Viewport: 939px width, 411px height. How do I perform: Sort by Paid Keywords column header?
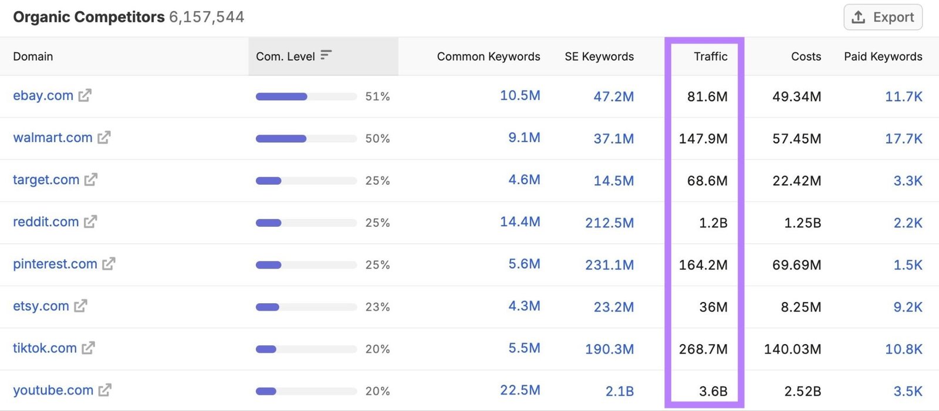click(x=883, y=56)
